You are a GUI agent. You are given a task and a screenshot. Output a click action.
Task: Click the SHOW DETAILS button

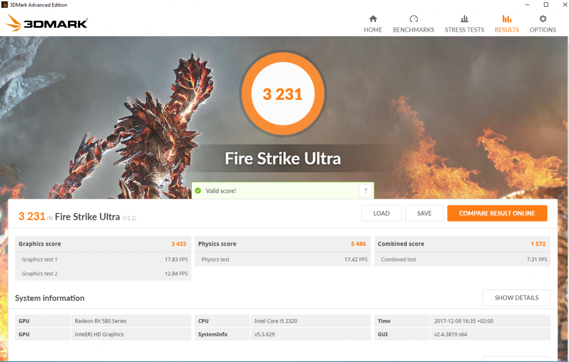pos(516,298)
